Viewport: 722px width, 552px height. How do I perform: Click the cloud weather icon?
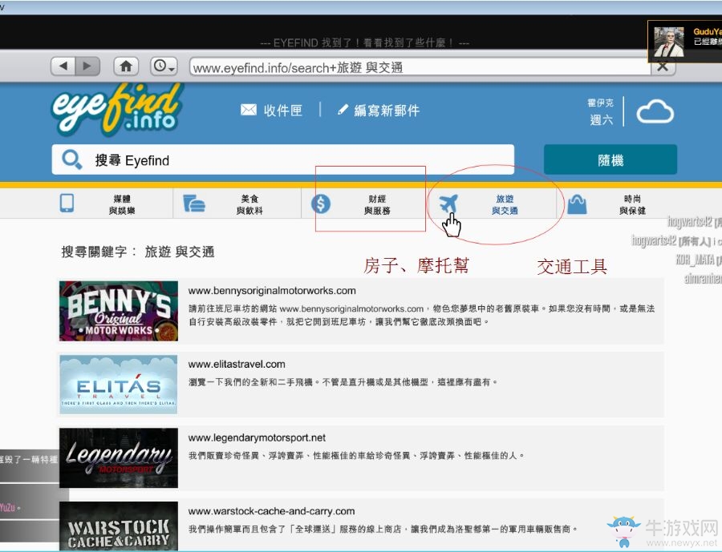(x=655, y=112)
